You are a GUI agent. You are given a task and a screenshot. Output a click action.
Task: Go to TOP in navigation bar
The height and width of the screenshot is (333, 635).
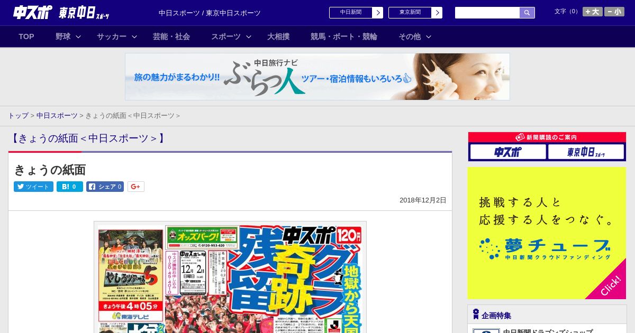click(x=26, y=36)
